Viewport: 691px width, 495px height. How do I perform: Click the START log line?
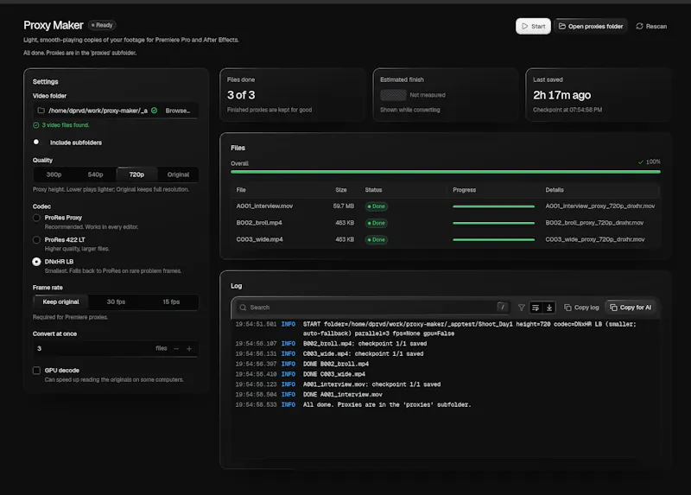pos(445,329)
